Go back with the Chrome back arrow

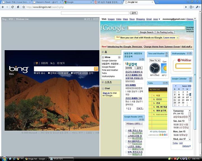click(3, 7)
